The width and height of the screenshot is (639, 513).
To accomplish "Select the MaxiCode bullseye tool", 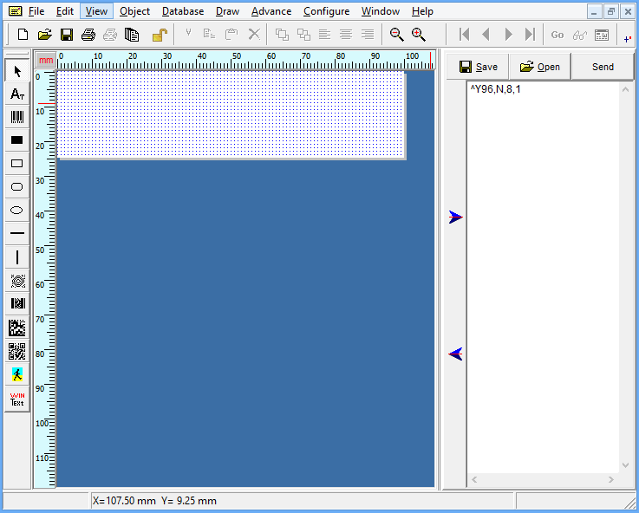I will (x=16, y=281).
